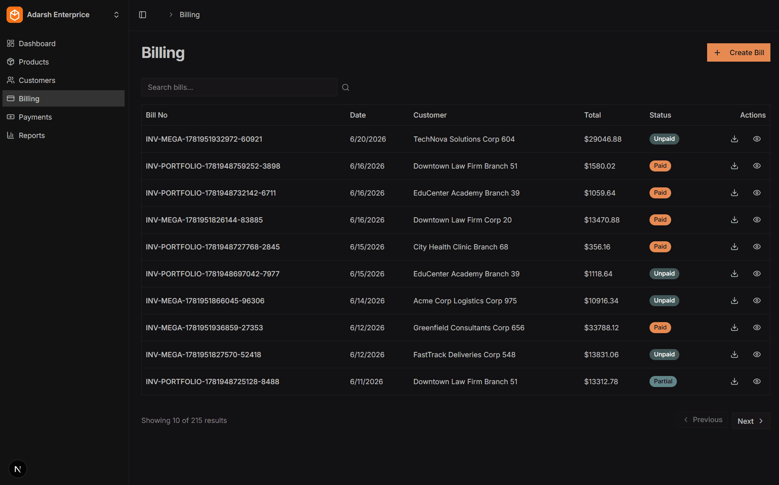The width and height of the screenshot is (779, 485).
Task: Click customer TechNova Solutions Corp 604
Action: (x=464, y=139)
